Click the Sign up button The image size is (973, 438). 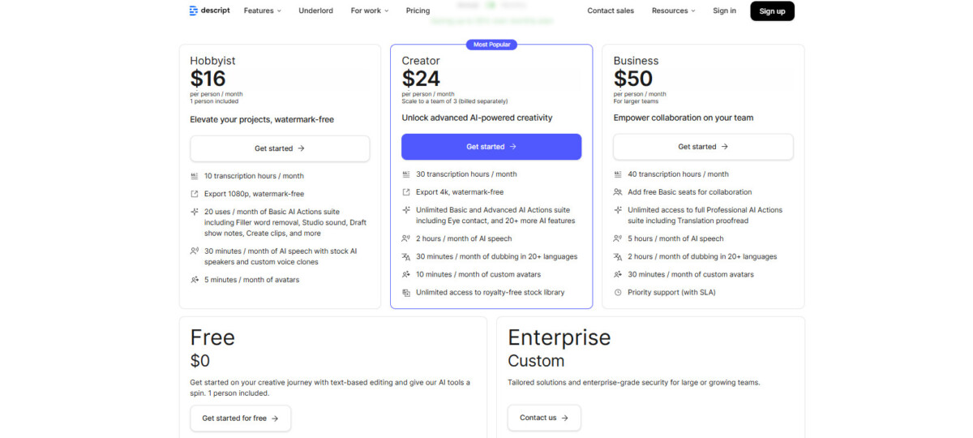pos(772,11)
